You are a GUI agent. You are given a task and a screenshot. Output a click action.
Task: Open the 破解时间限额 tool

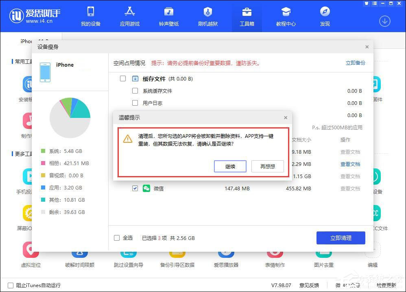[x=79, y=256]
